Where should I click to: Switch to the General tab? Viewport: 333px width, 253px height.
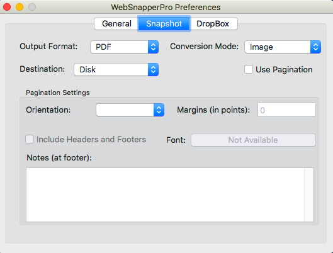point(116,23)
